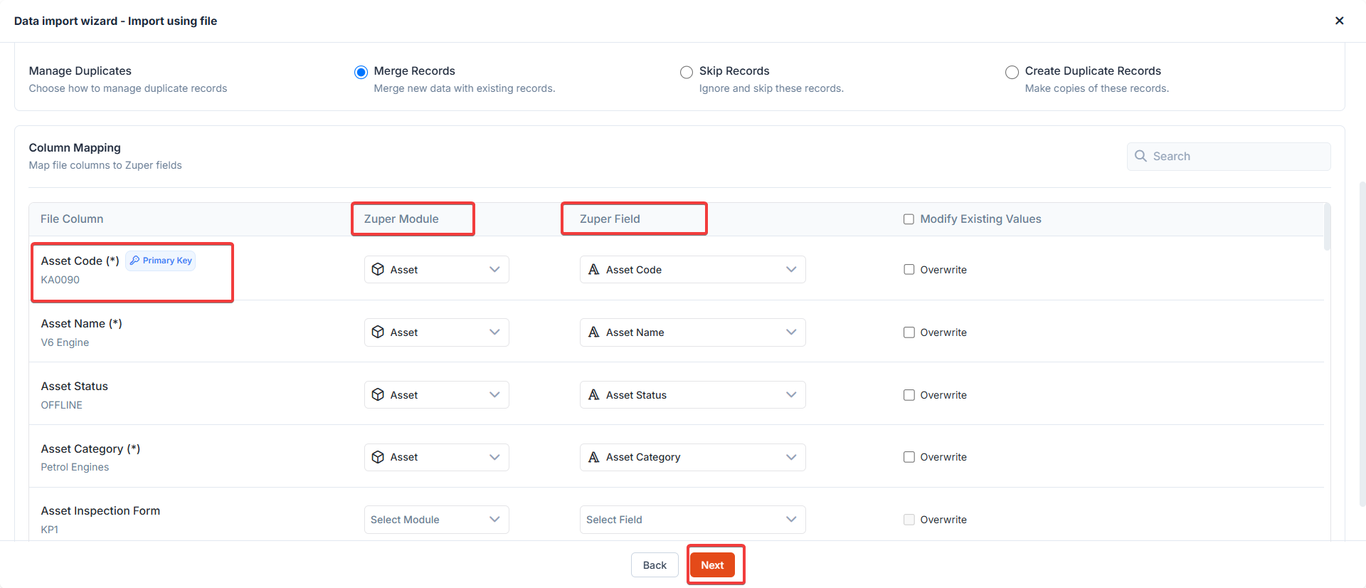Expand the Asset Code field dropdown

click(x=692, y=270)
